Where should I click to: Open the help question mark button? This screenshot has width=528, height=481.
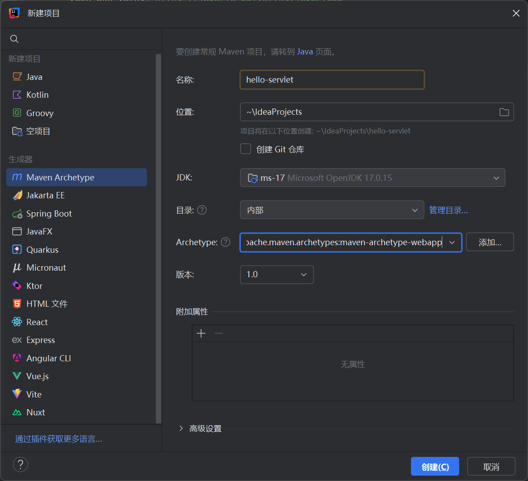(21, 464)
